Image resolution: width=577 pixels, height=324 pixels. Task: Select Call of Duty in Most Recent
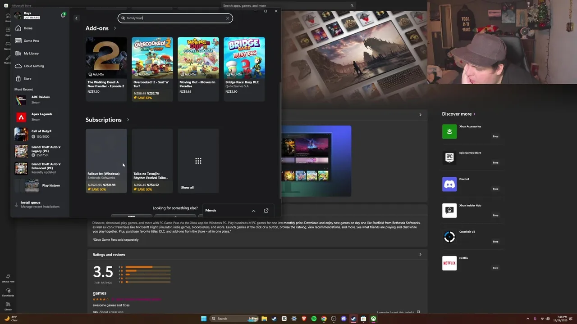(x=40, y=134)
